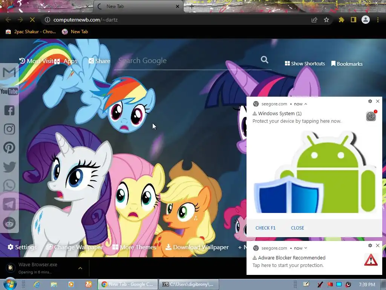Image resolution: width=386 pixels, height=290 pixels.
Task: Open File Explorer from taskbar
Action: pyautogui.click(x=54, y=284)
